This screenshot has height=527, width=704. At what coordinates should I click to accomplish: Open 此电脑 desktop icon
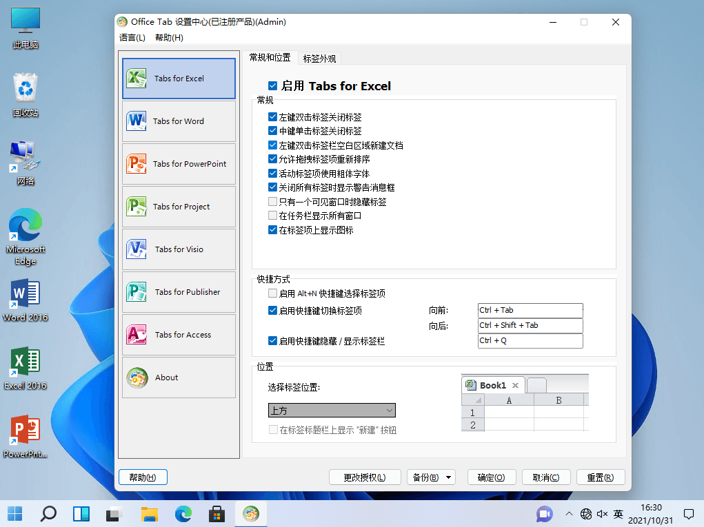pyautogui.click(x=26, y=28)
